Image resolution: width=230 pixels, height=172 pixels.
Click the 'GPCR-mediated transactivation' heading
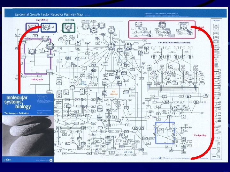(174, 43)
